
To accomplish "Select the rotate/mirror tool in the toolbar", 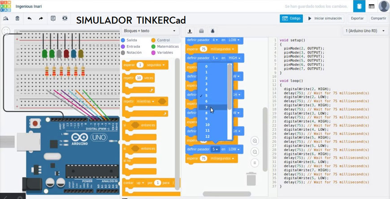I will pyautogui.click(x=6, y=18).
